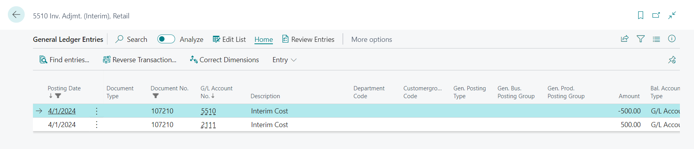Open Search in General Ledger Entries
The image size is (694, 149).
point(131,39)
